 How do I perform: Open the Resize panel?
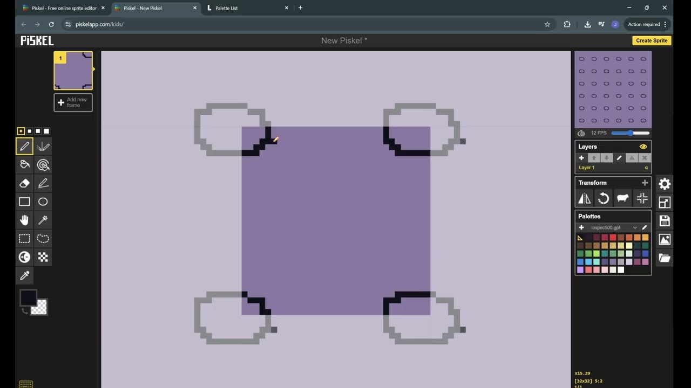pyautogui.click(x=665, y=202)
